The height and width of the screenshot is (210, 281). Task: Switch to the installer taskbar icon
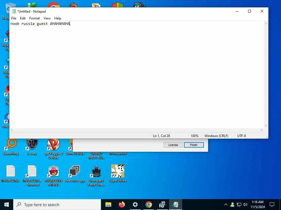coord(162,205)
